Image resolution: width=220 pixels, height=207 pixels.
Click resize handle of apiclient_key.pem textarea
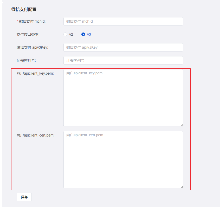tap(182, 125)
